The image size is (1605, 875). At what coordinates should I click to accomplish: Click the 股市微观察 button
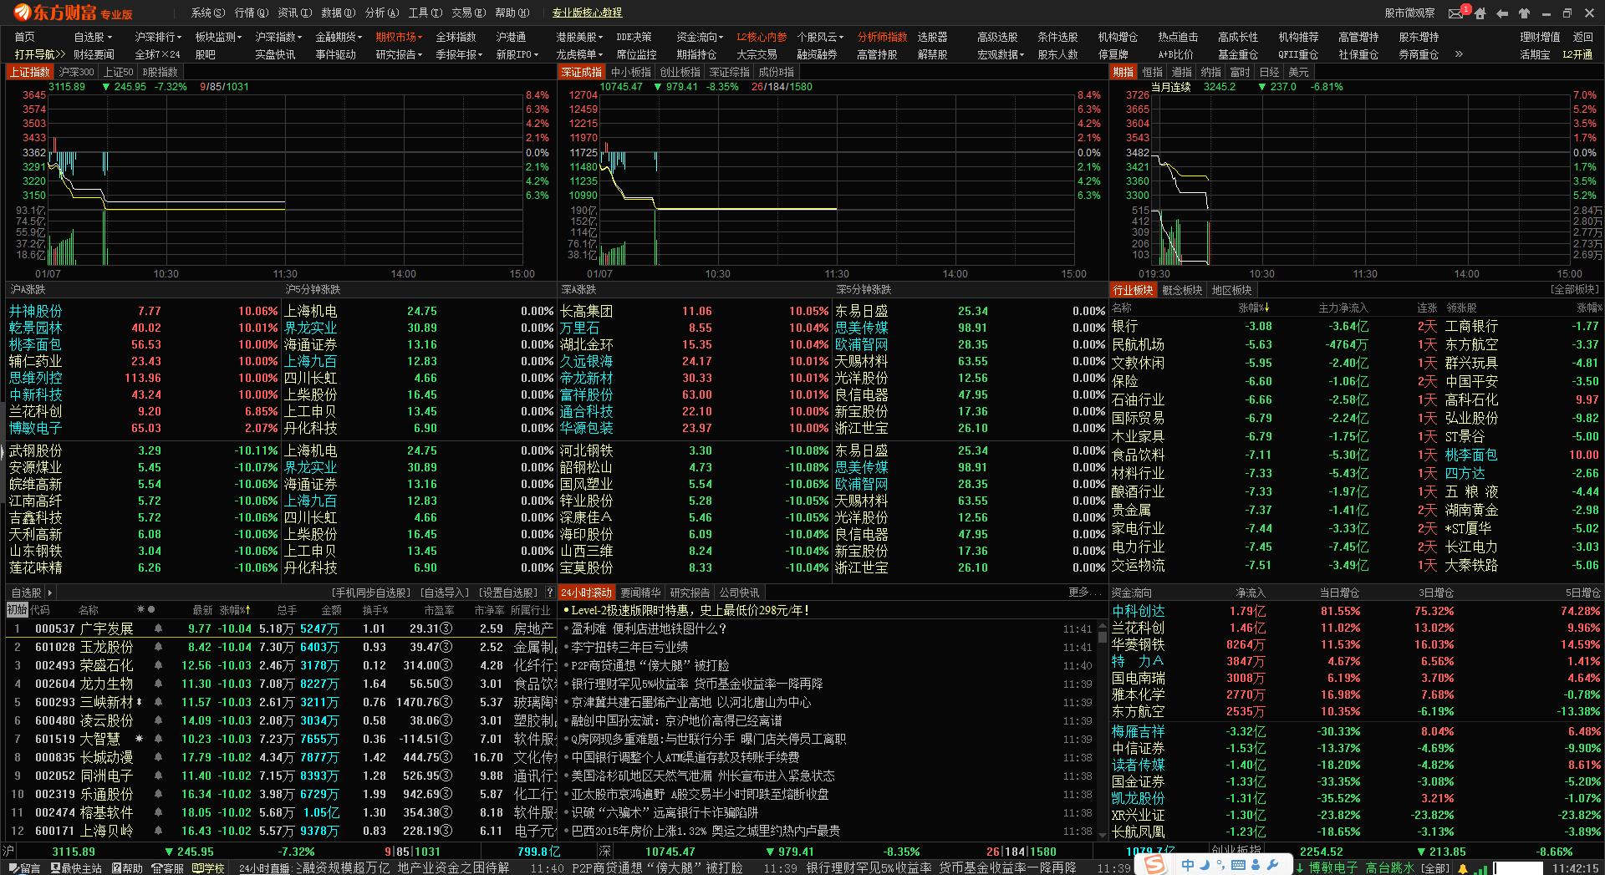[x=1409, y=13]
